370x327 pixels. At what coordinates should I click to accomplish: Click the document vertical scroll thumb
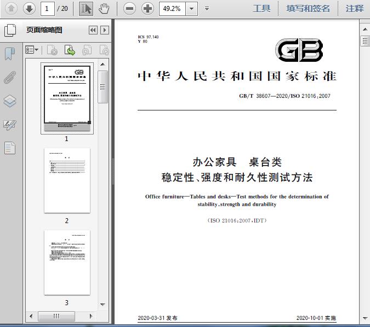[x=365, y=41]
